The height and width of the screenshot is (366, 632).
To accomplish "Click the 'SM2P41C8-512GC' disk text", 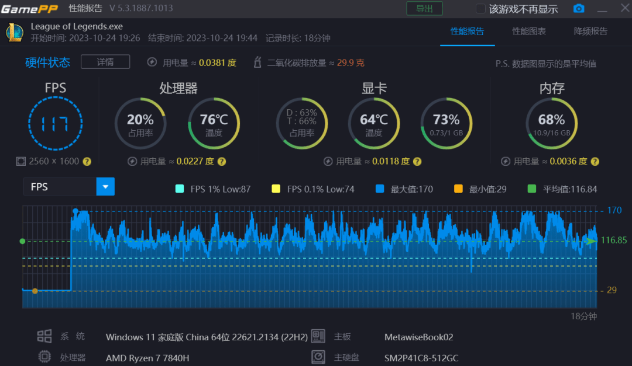I will (x=421, y=358).
